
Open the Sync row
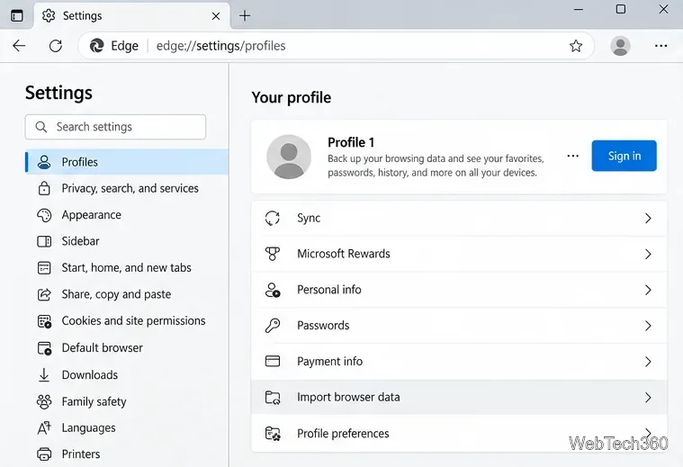tap(459, 219)
